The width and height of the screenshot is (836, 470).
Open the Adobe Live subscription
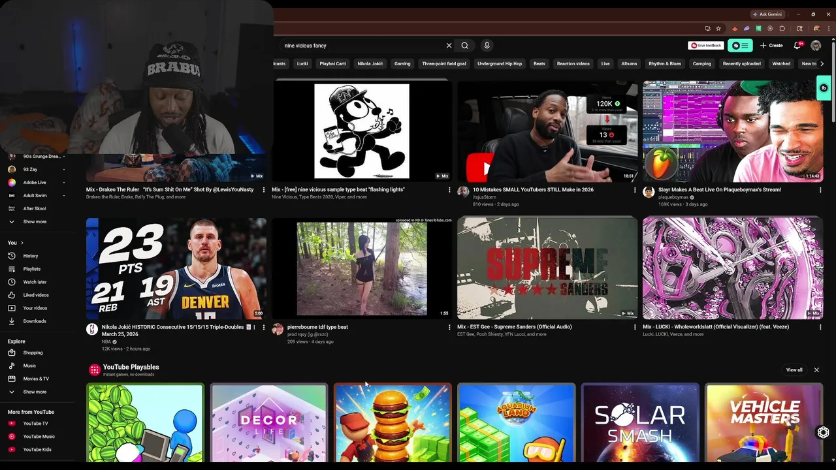click(x=39, y=183)
